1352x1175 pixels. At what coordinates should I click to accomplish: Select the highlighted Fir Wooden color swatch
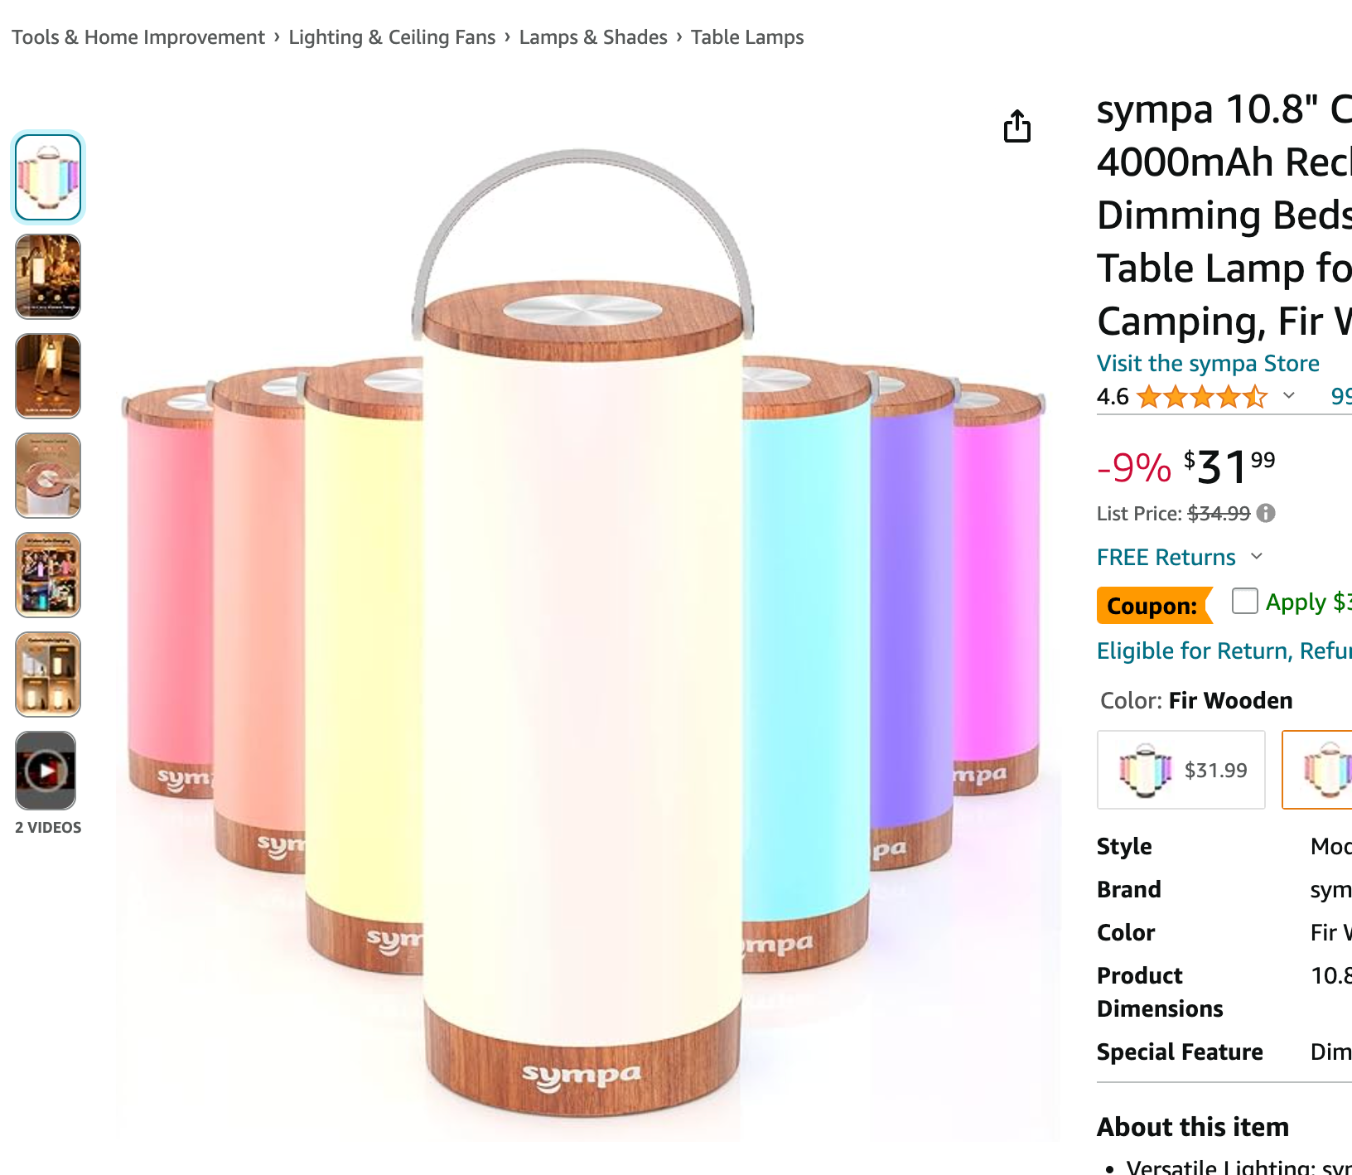coord(1318,770)
